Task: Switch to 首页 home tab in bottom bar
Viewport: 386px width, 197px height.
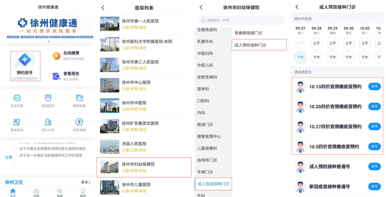Action: [13, 193]
